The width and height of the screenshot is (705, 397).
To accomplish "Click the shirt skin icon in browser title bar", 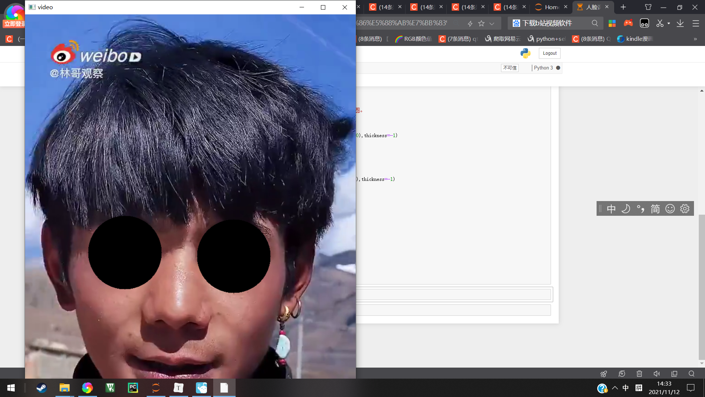I will (648, 7).
